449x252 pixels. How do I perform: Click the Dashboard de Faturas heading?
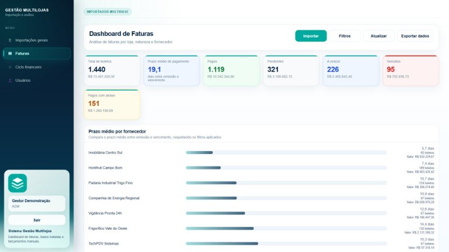pos(121,34)
